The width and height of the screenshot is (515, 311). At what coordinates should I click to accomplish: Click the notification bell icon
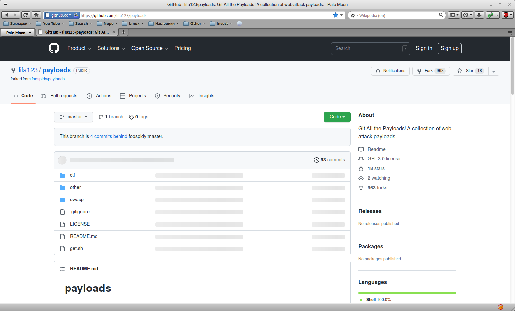(378, 71)
